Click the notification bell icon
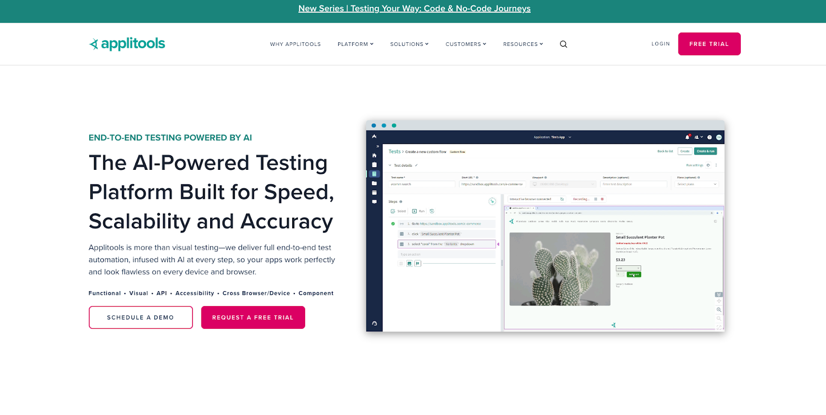The height and width of the screenshot is (415, 826). click(x=687, y=137)
